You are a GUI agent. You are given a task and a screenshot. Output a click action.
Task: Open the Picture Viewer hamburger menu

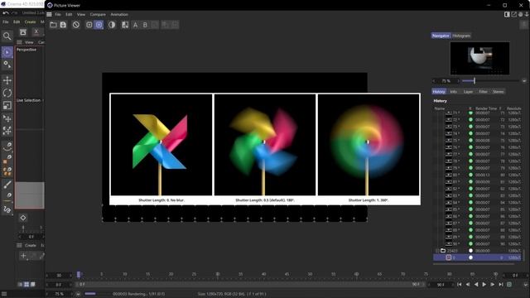tap(49, 15)
